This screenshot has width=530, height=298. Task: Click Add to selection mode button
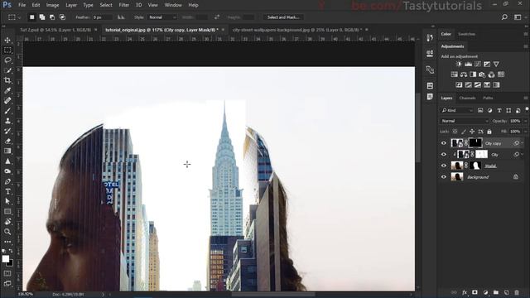[42, 17]
